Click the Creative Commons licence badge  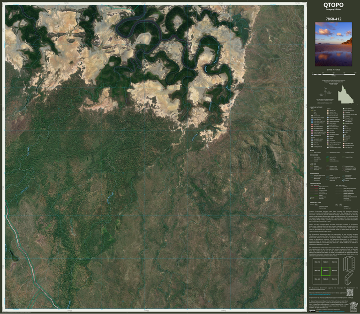point(312,311)
